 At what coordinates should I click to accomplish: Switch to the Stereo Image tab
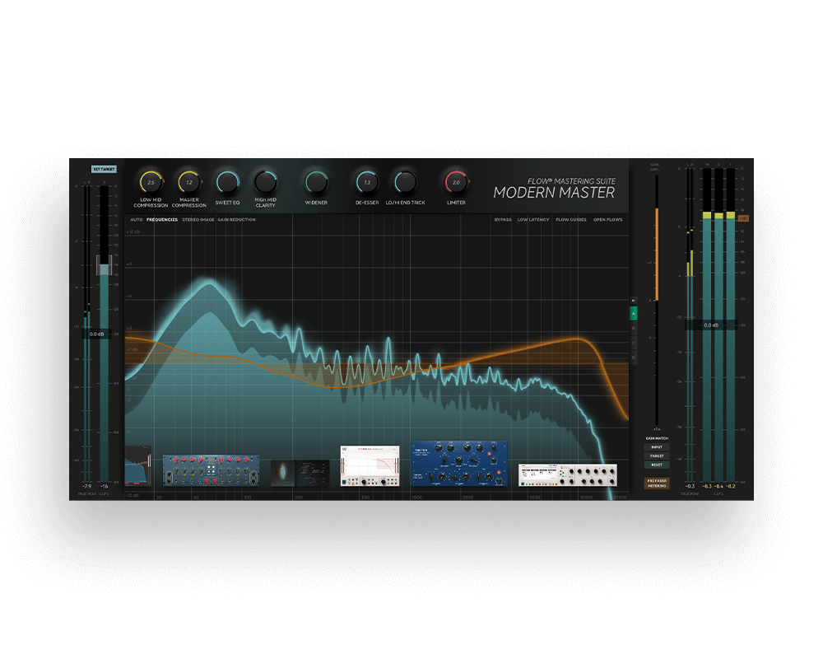point(198,220)
